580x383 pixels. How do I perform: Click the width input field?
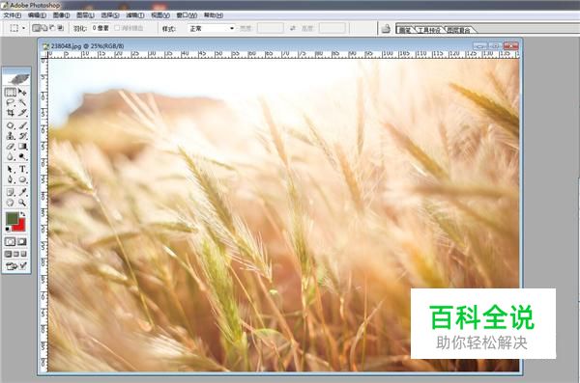[271, 28]
